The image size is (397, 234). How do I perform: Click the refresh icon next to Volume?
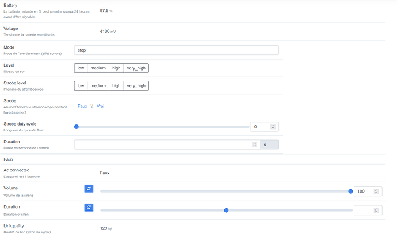89,188
